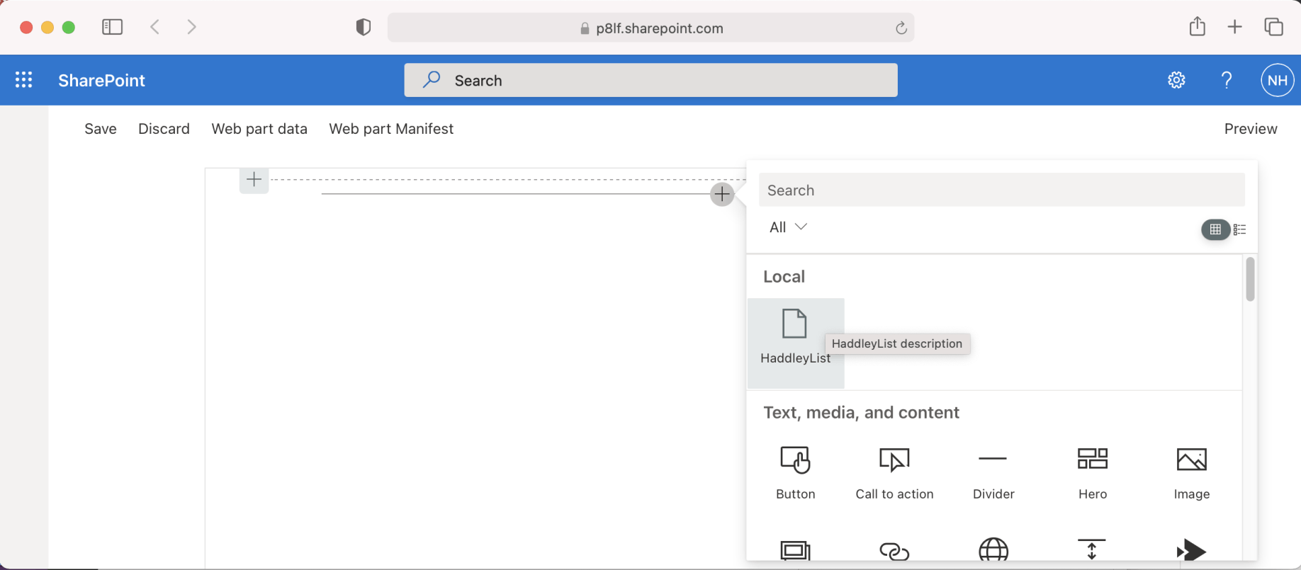
Task: Go forward in Safari history
Action: (191, 27)
